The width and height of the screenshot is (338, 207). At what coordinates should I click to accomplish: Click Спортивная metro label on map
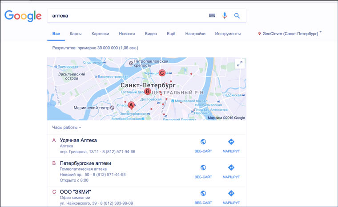pos(93,62)
